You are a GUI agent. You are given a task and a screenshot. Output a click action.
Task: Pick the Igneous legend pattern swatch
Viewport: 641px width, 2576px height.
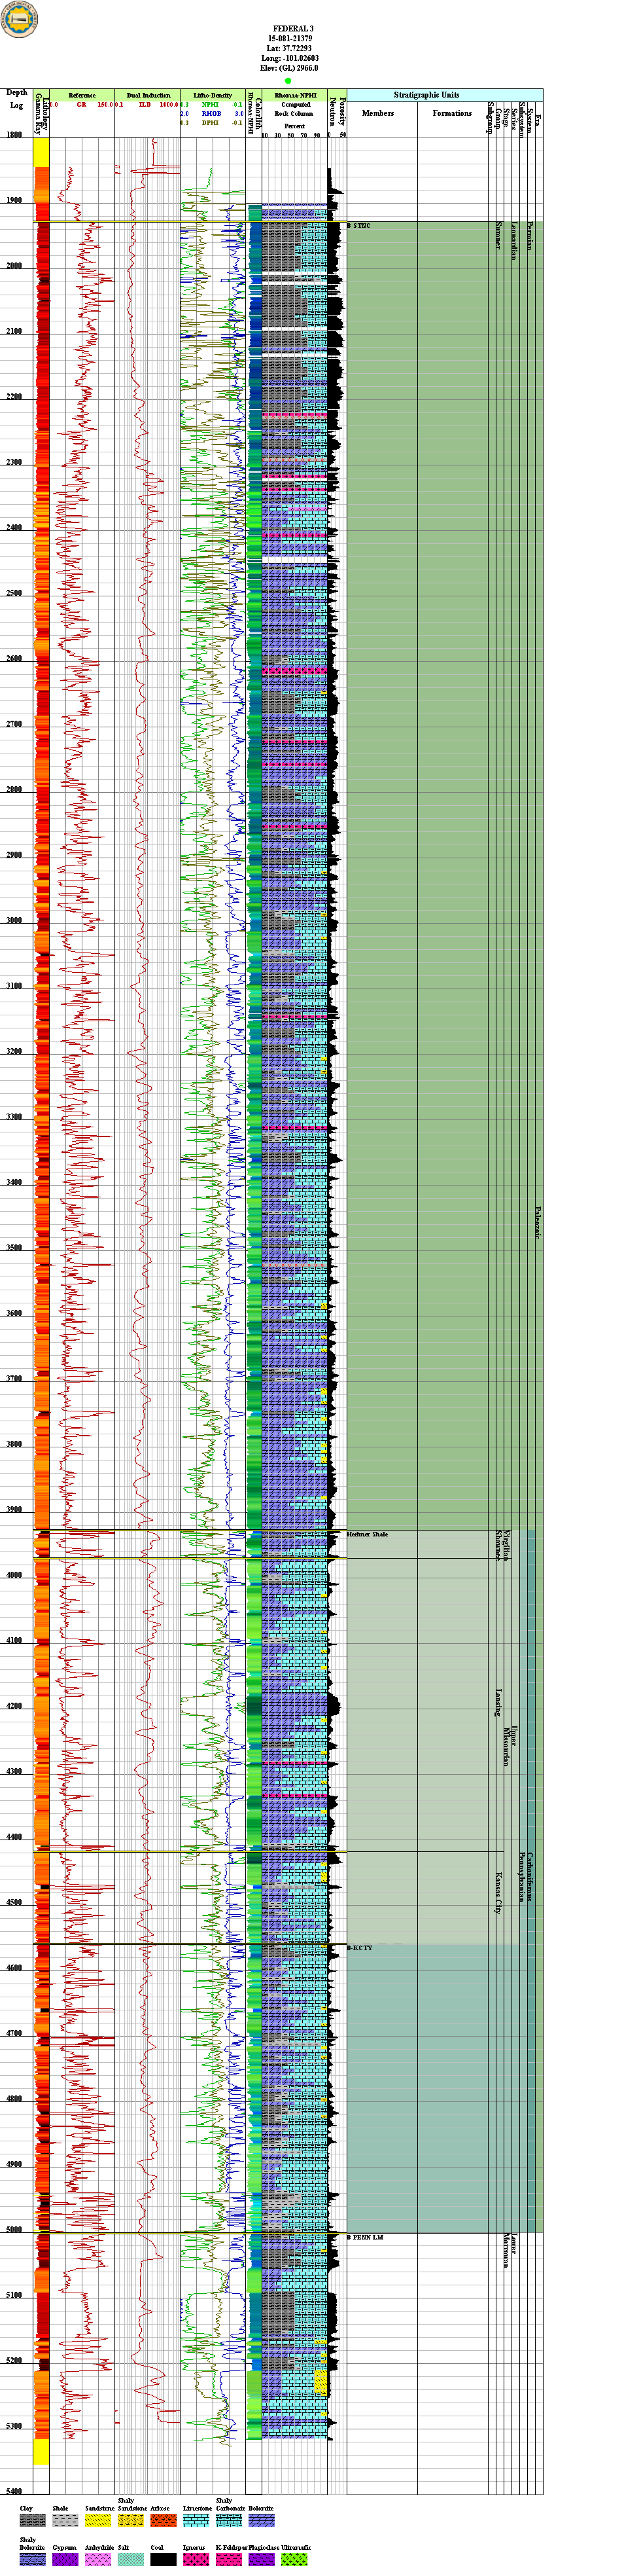[196, 2560]
